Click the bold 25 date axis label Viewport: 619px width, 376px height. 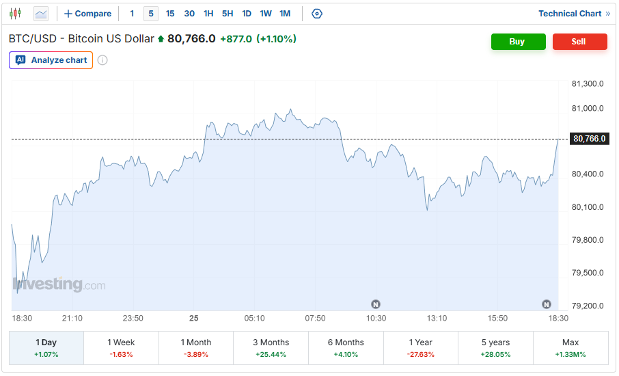point(194,319)
